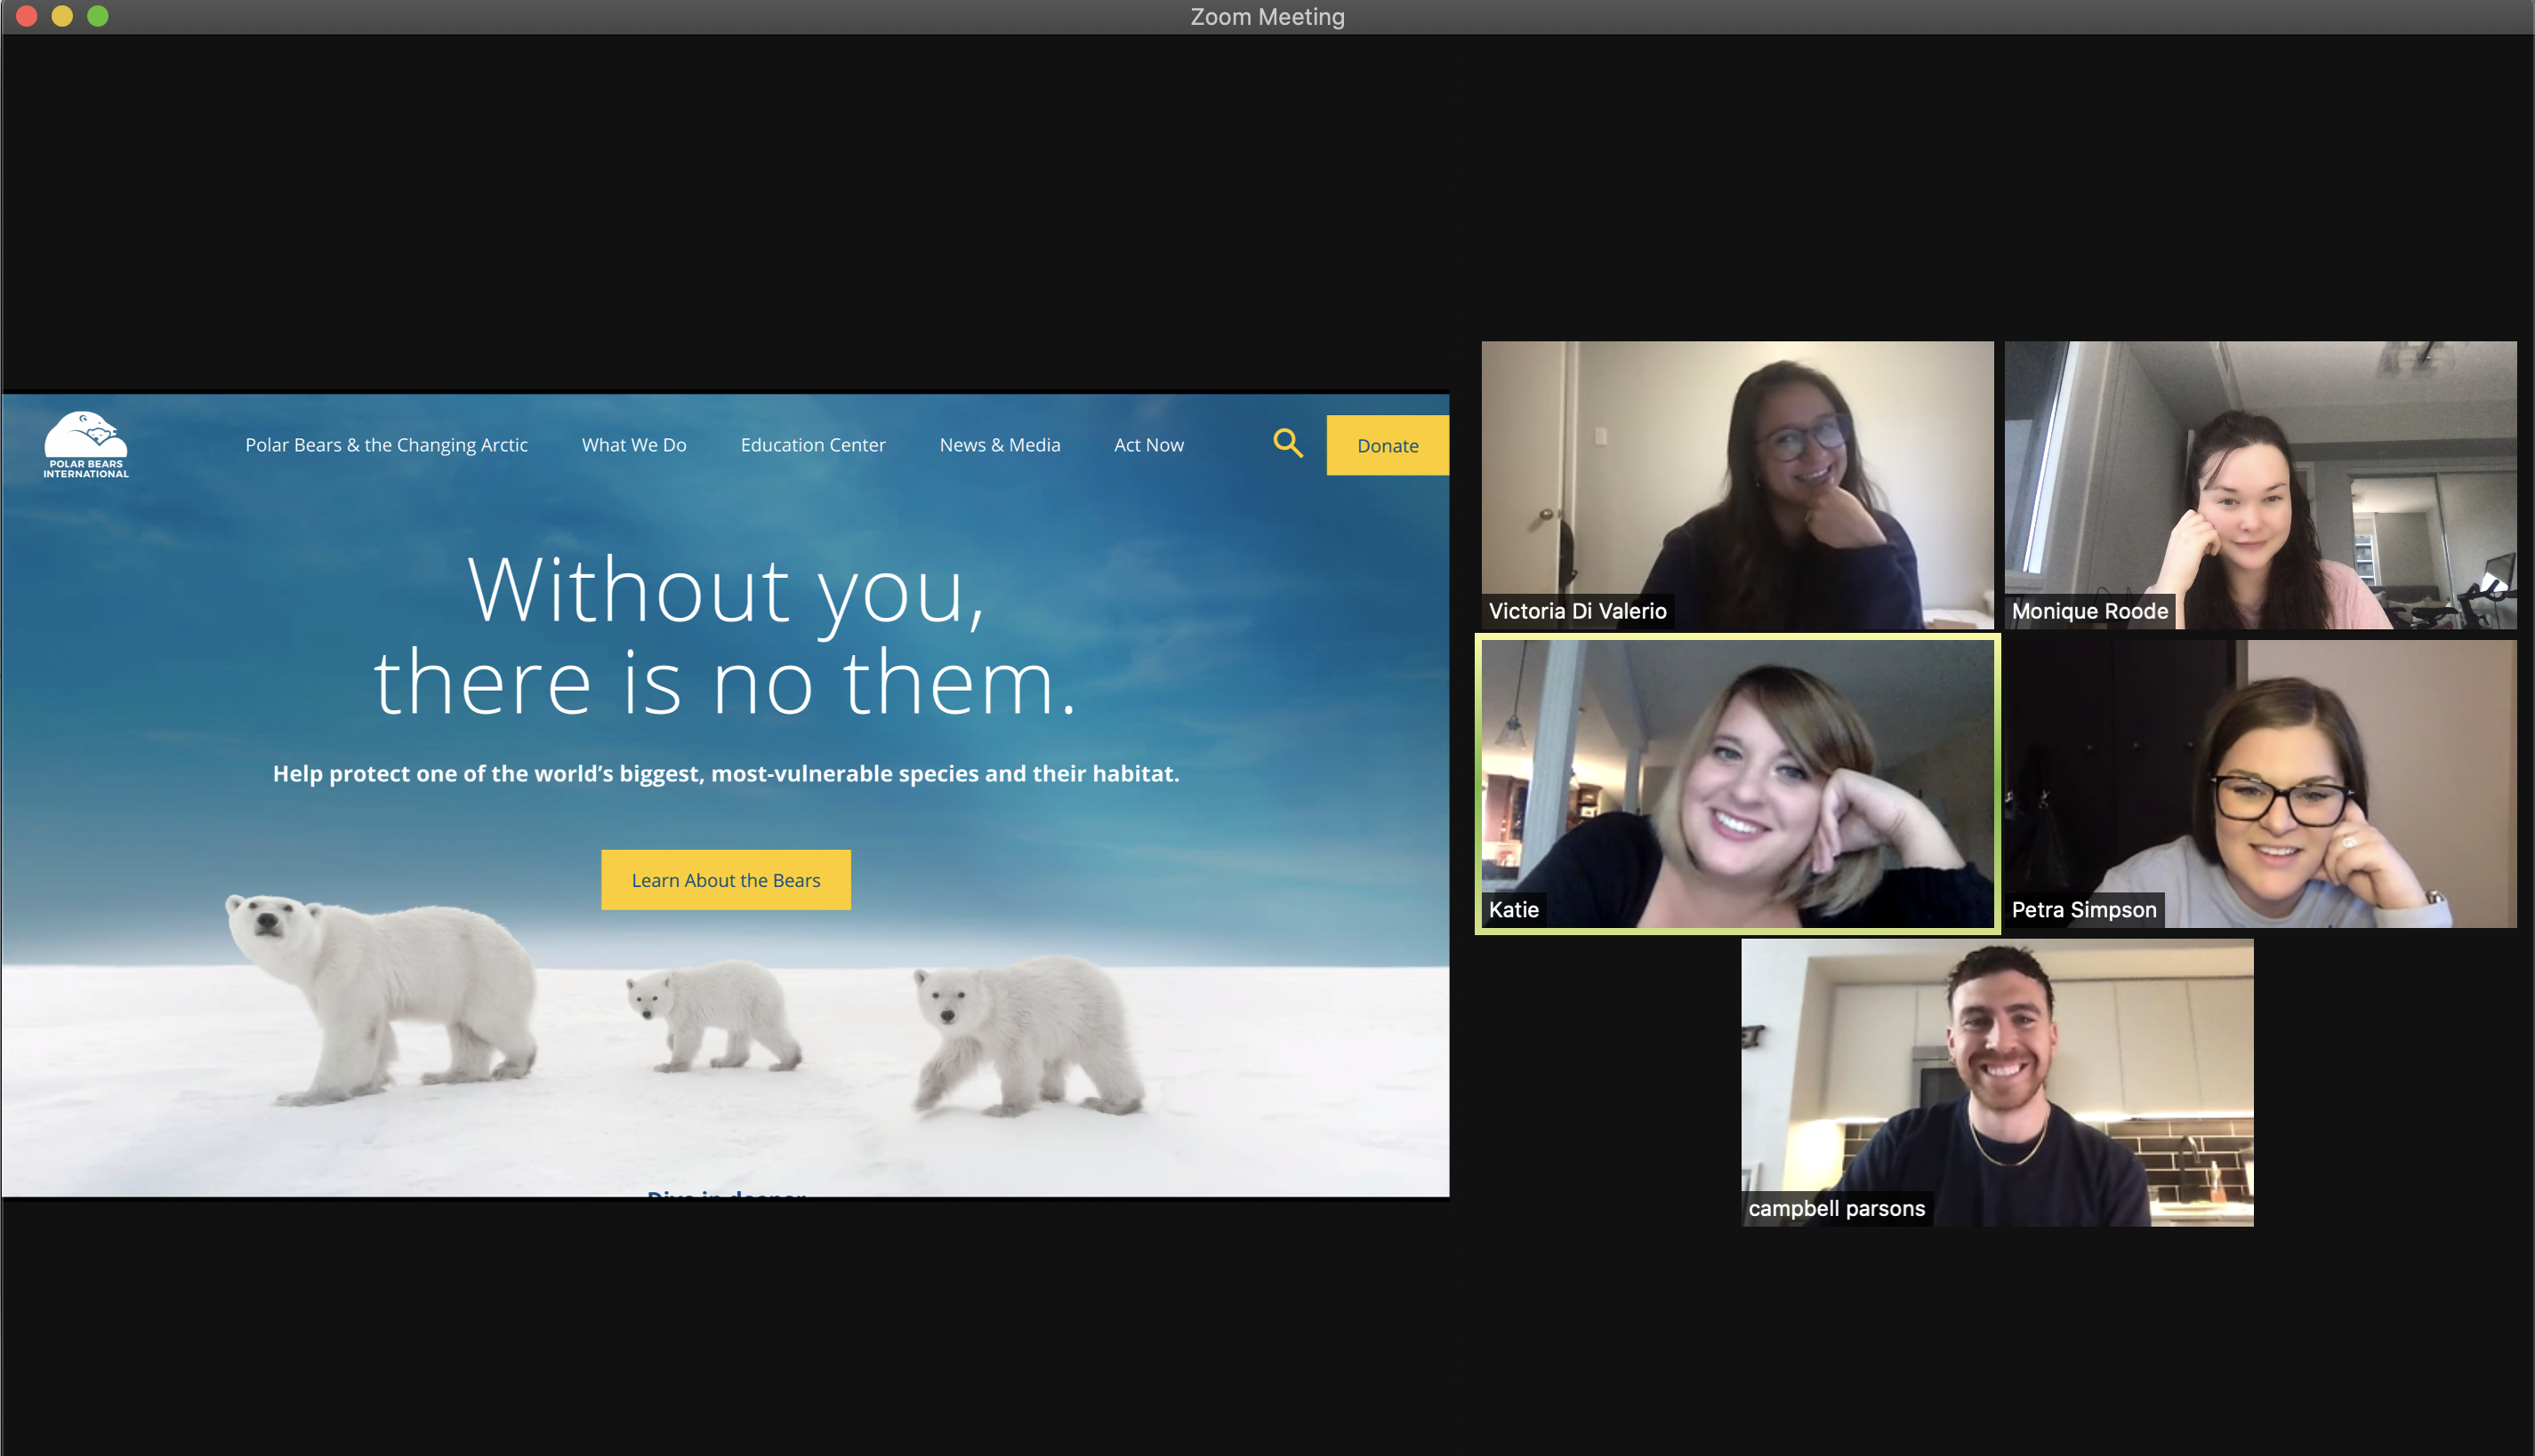2535x1456 pixels.
Task: Select the Donate button
Action: [x=1387, y=444]
